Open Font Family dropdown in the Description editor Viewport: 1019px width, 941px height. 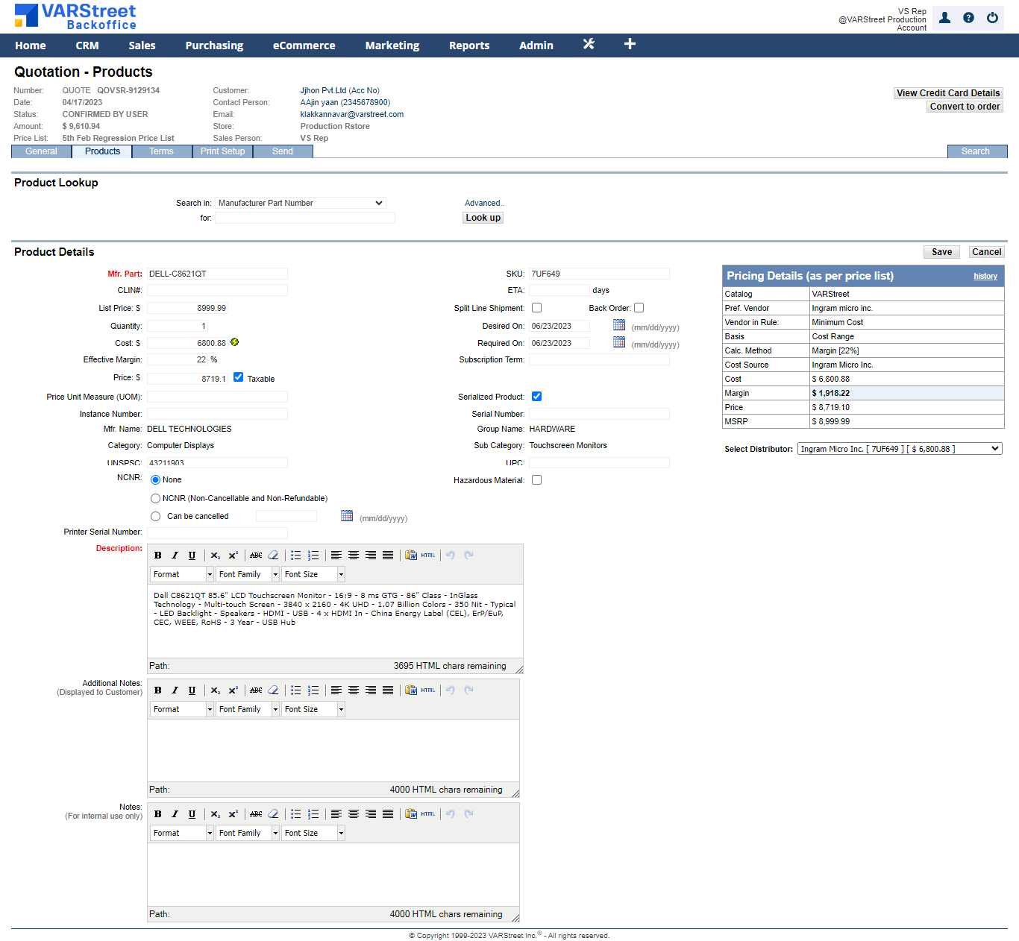click(x=248, y=574)
